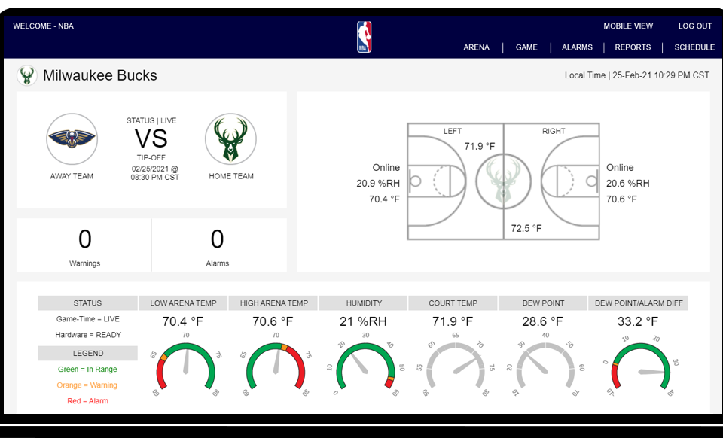Navigate to Reports

coord(633,47)
